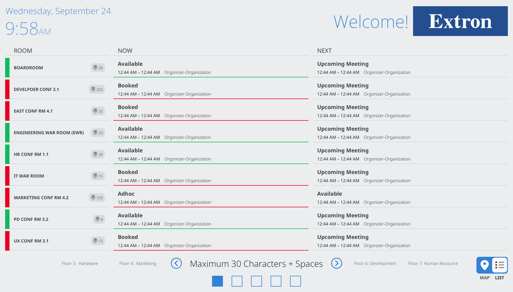Select Adhoc booking for Marketing Conf Rm
Screen dimensions: 513x292
[126, 194]
